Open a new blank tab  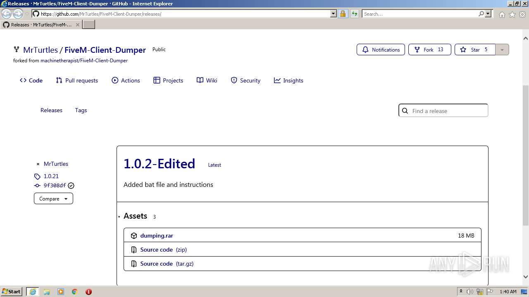click(89, 24)
